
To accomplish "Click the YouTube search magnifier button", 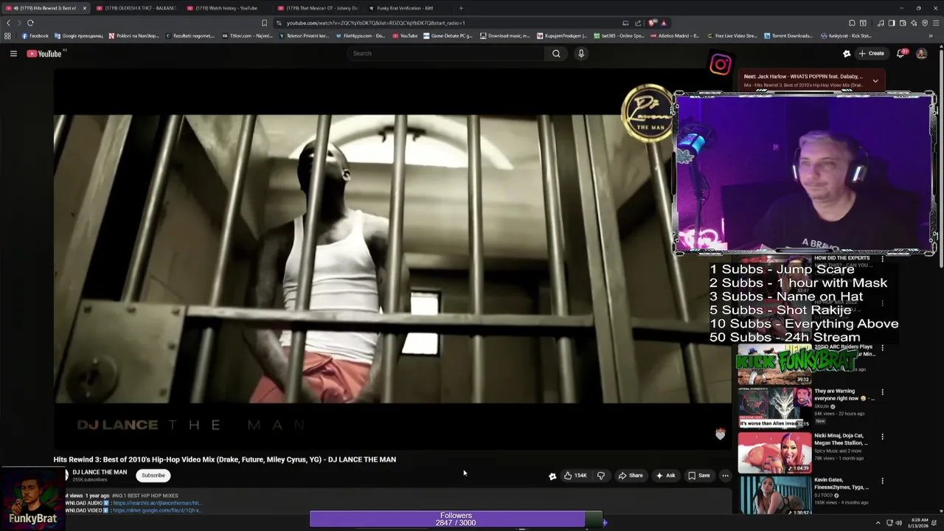I will tap(556, 53).
